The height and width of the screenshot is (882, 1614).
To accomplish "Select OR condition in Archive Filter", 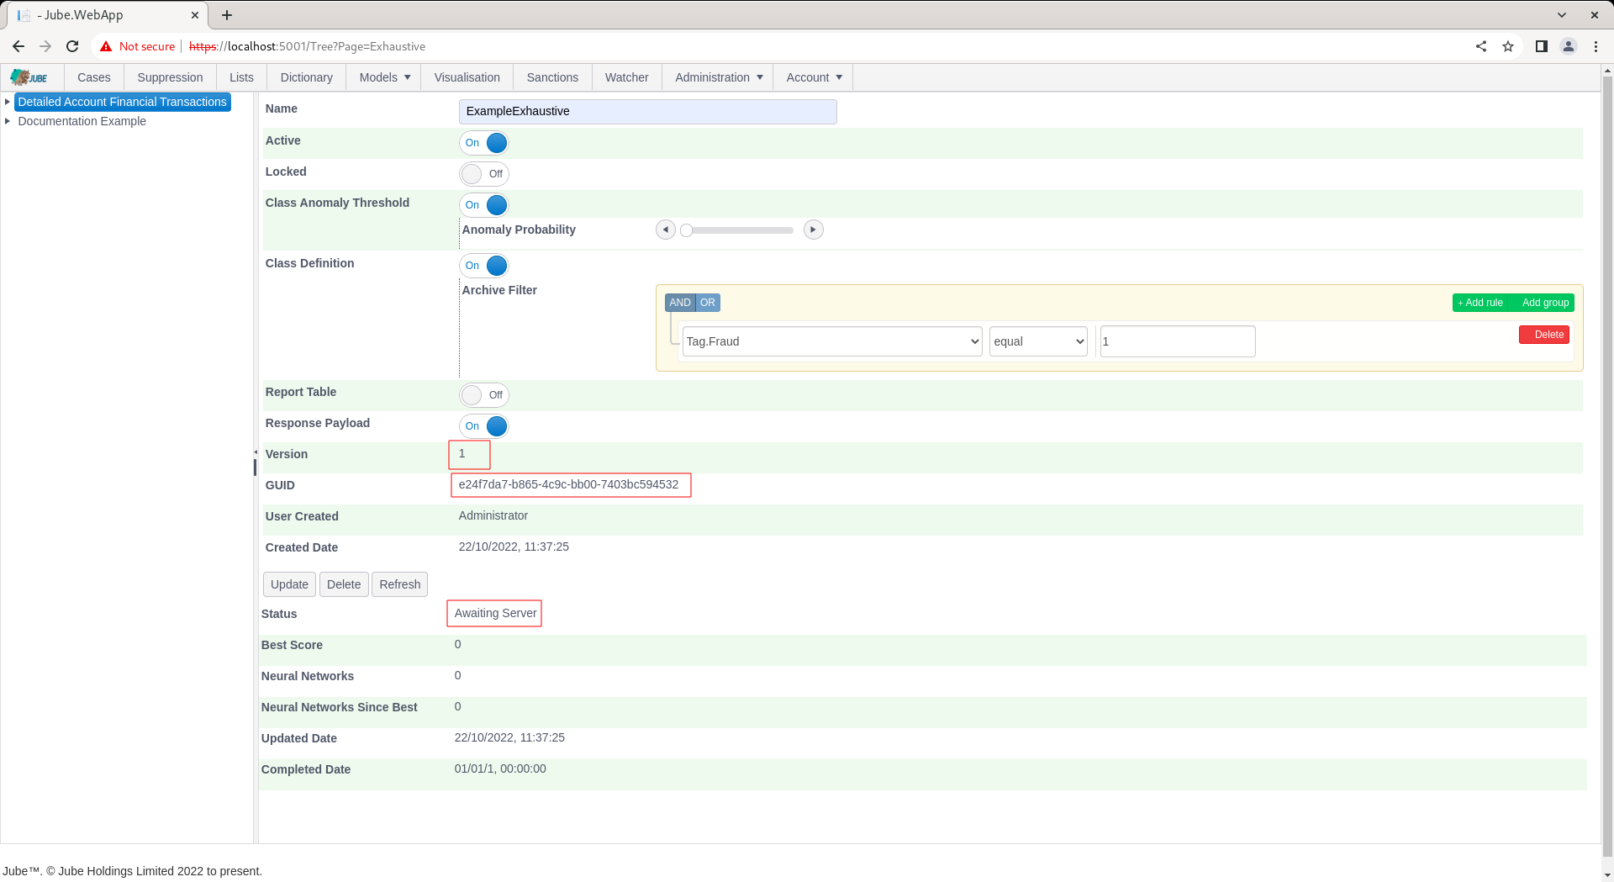I will click(x=708, y=303).
